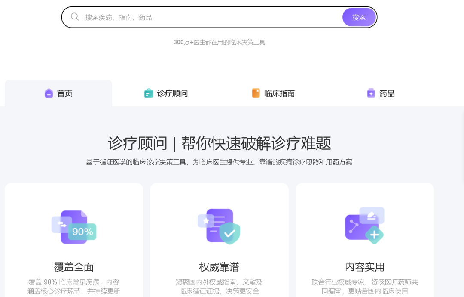
Task: Click the medical kit icon beside 诊疗顾问
Action: click(x=149, y=93)
